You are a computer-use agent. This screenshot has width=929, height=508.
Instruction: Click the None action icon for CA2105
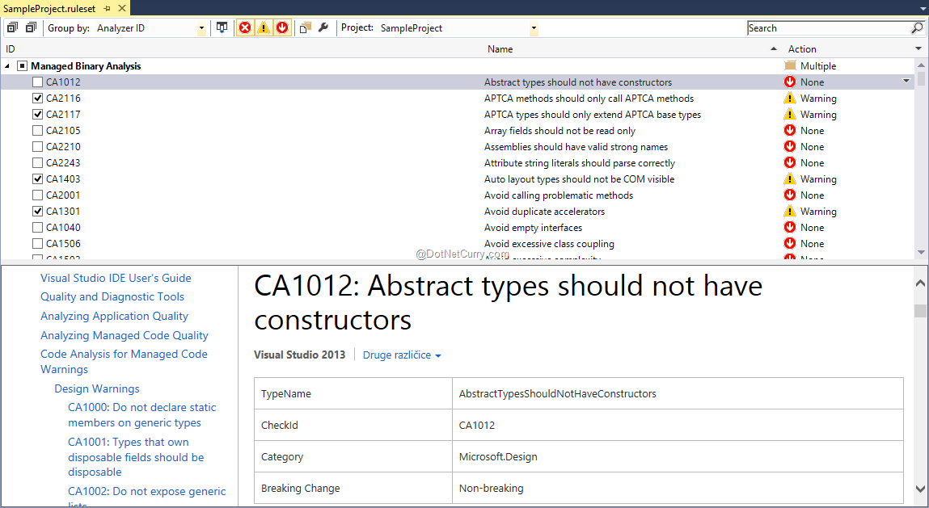click(x=790, y=130)
